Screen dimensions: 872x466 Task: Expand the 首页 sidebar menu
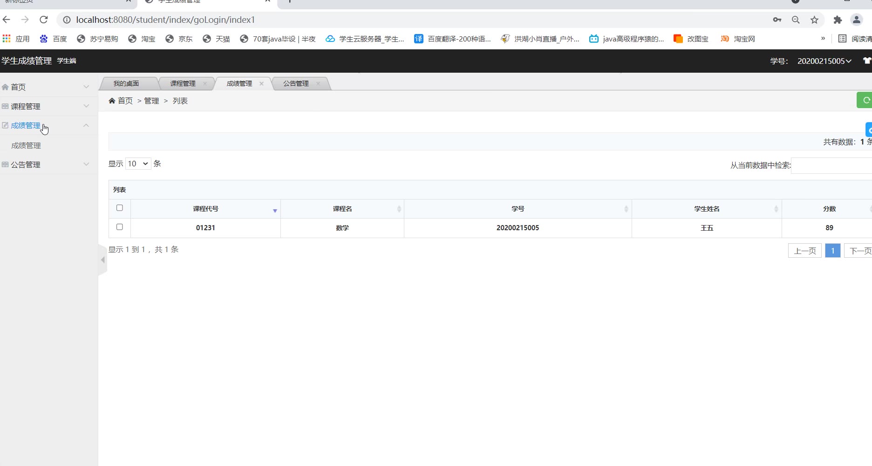(48, 87)
